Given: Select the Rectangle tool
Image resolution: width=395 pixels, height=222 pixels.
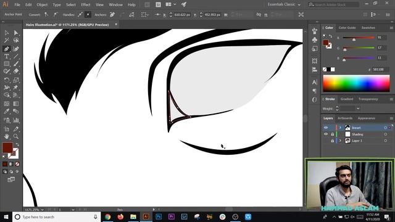Looking at the screenshot, I should click(7, 64).
